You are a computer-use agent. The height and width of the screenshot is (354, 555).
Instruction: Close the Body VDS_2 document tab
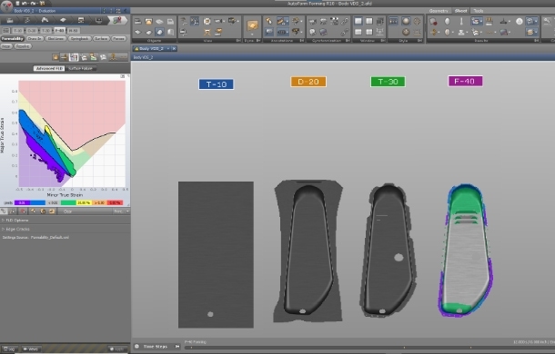[x=174, y=48]
